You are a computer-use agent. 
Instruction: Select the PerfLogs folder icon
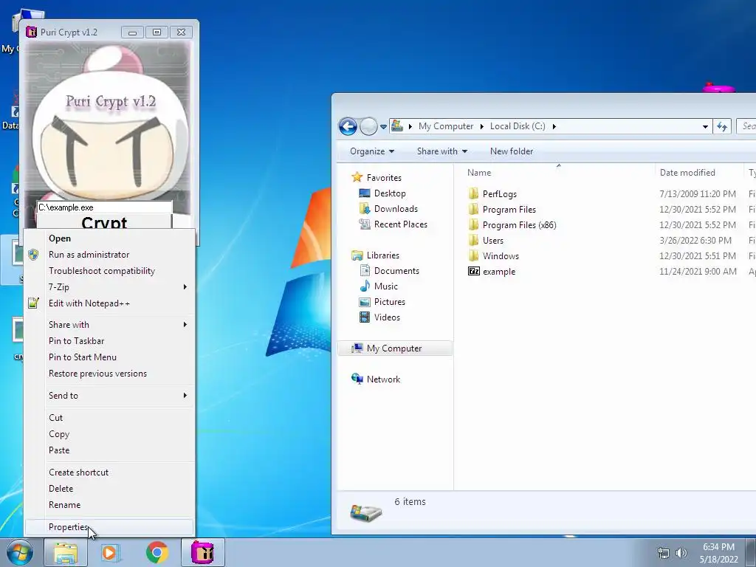coord(473,194)
